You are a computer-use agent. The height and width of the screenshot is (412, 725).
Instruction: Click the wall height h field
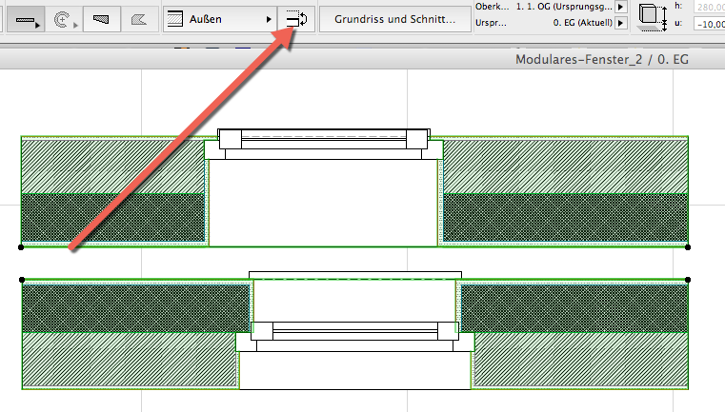coord(709,7)
